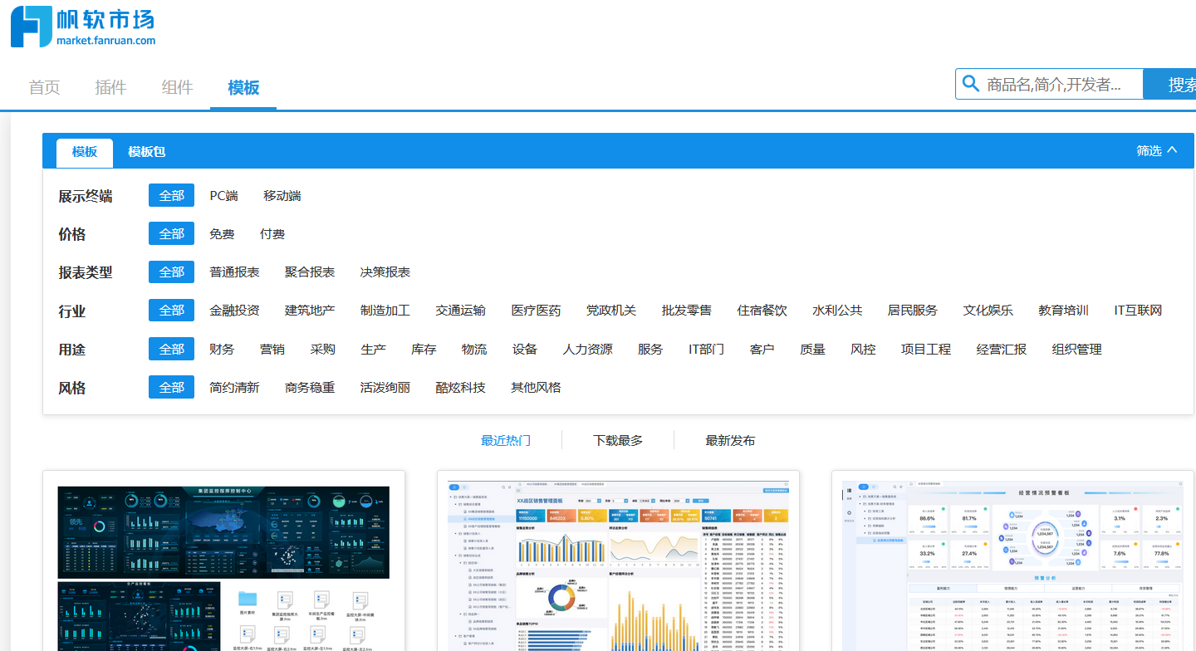Filter industry by 文化娱乐
Screen dimensions: 1196x651
(988, 311)
